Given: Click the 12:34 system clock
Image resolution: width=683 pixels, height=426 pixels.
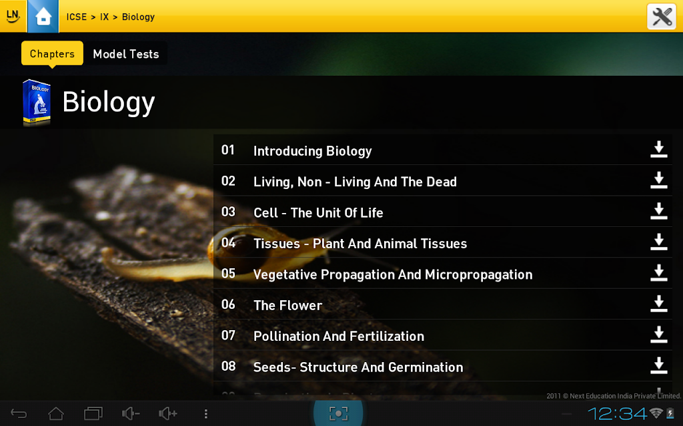Looking at the screenshot, I should [617, 413].
